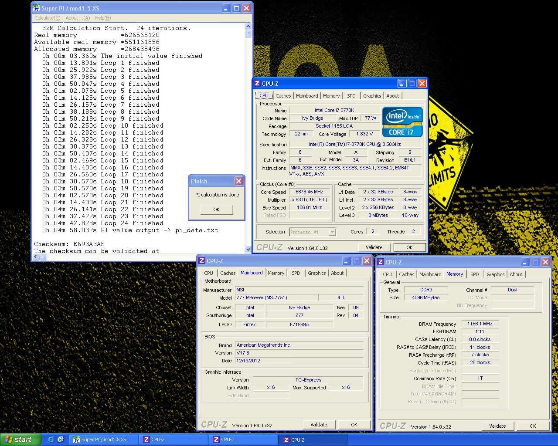Select Memory tab in Mainboard CPU-Z window
The width and height of the screenshot is (558, 446).
pyautogui.click(x=276, y=273)
